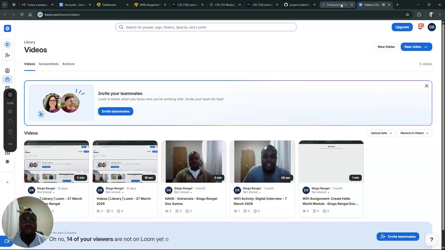This screenshot has height=250, width=445.
Task: Click the rewind recording control
Action: pyautogui.click(x=10, y=144)
